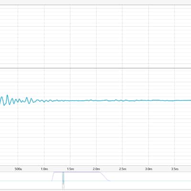Click the 3.0m time axis label
This screenshot has width=191, height=191.
149,169
